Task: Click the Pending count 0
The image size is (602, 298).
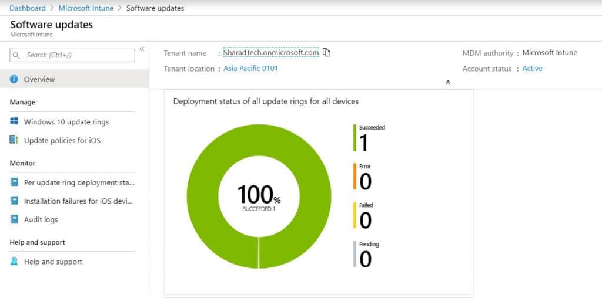Action: point(365,259)
